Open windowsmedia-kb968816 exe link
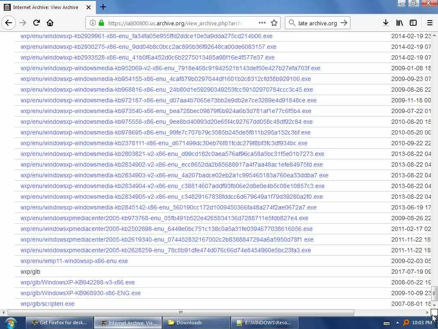This screenshot has height=329, width=438. click(167, 90)
